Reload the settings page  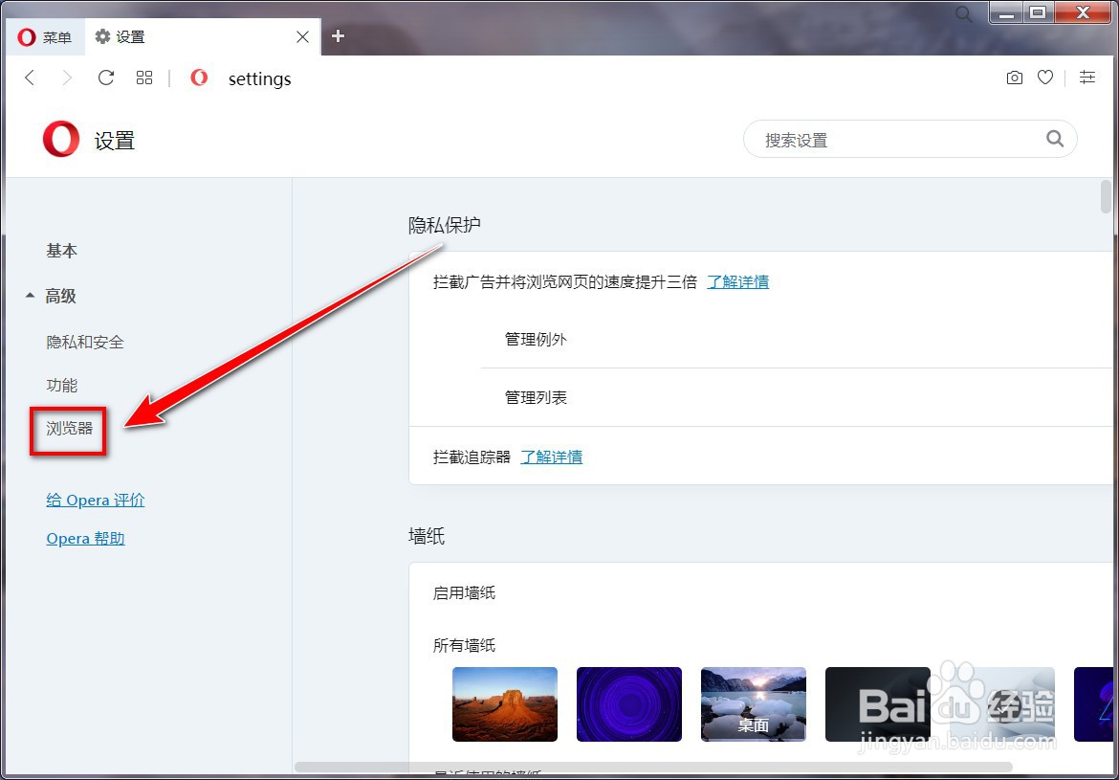[105, 78]
